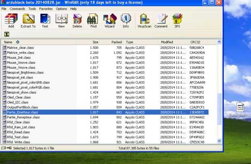
Task: Open the Extract To tool
Action: point(28,21)
